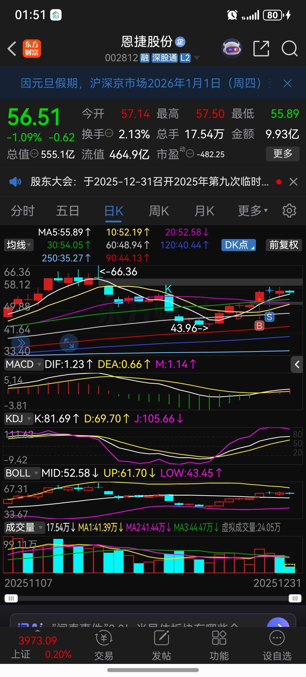
Task: Tap the 20251231 end date label
Action: (x=277, y=583)
